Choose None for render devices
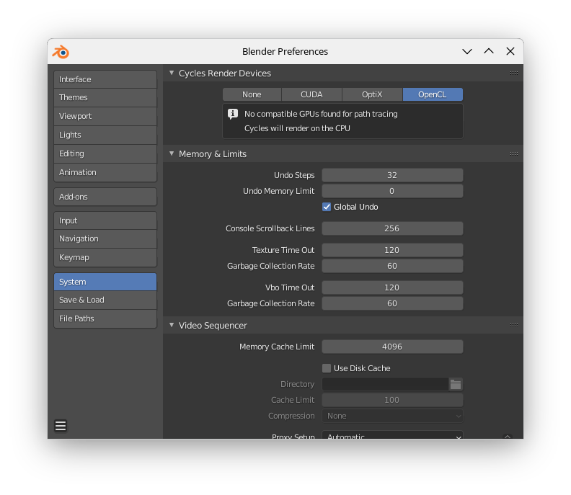Image resolution: width=571 pixels, height=495 pixels. (252, 94)
